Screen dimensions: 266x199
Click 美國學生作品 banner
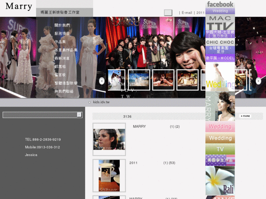click(220, 160)
